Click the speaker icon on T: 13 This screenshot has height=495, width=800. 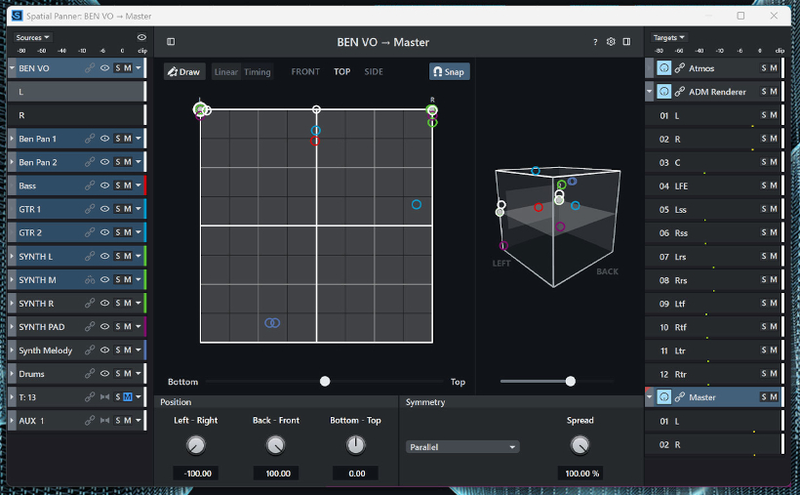click(105, 397)
